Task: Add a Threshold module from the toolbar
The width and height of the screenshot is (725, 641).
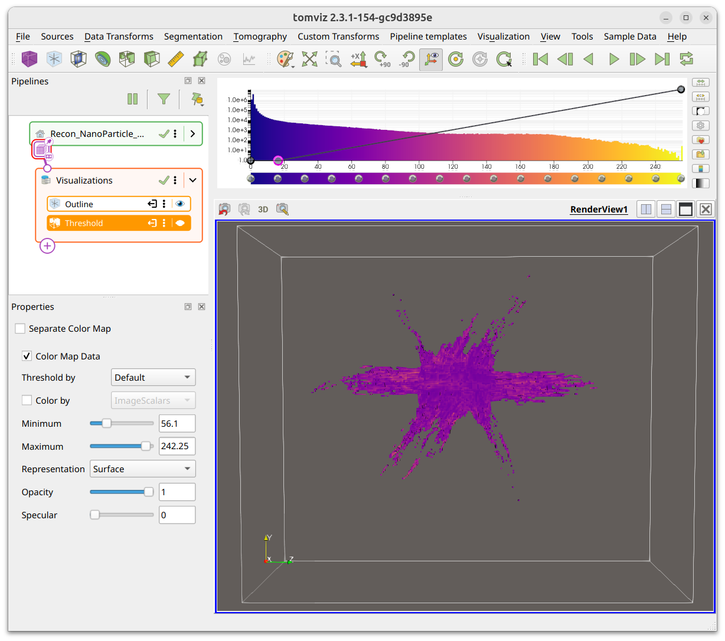Action: pyautogui.click(x=127, y=59)
